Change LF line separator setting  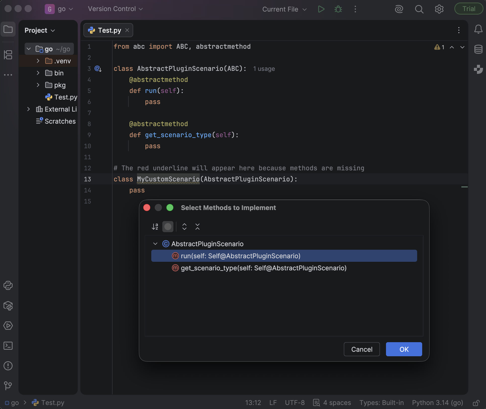273,403
